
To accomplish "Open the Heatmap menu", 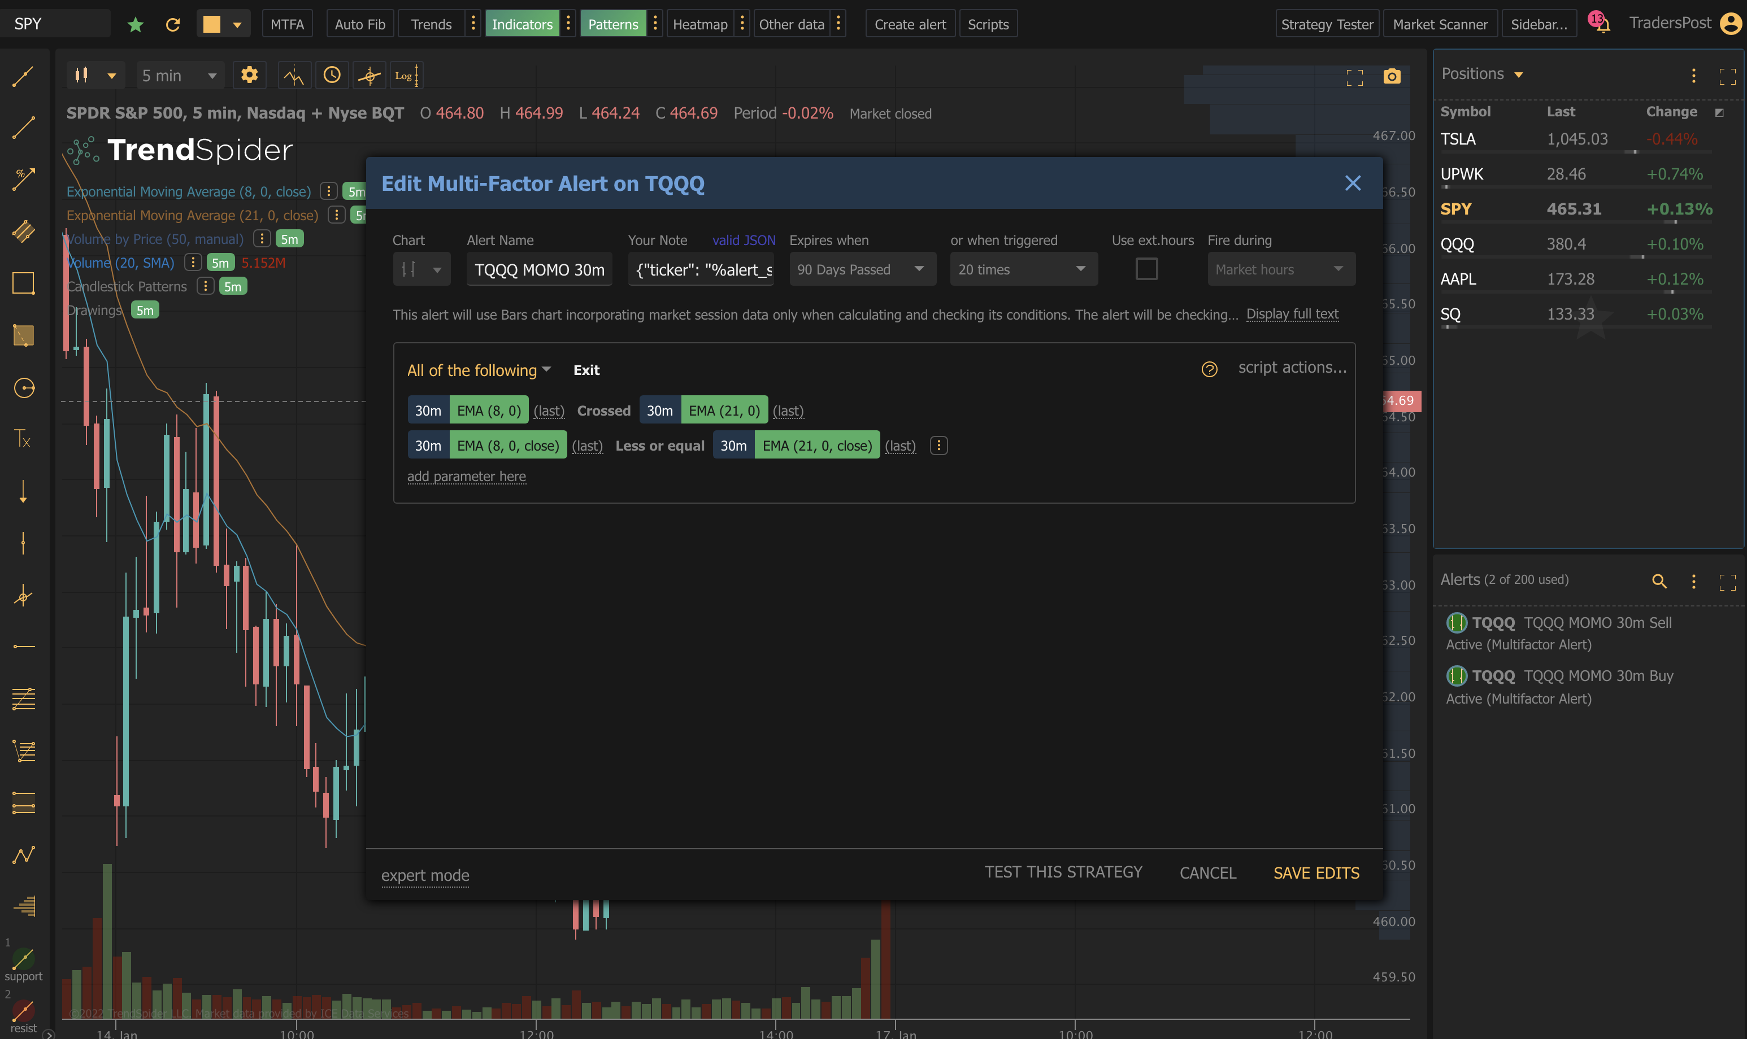I will coord(700,24).
